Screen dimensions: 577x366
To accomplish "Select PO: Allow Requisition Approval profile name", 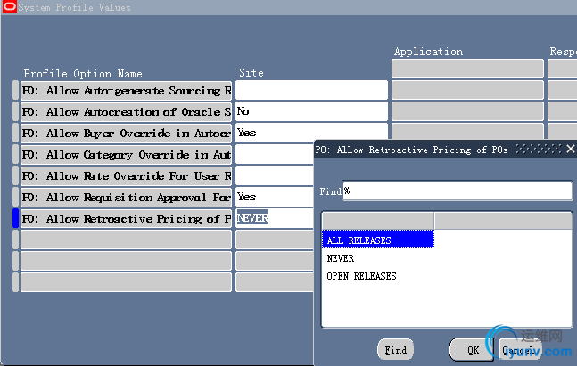I will (127, 197).
